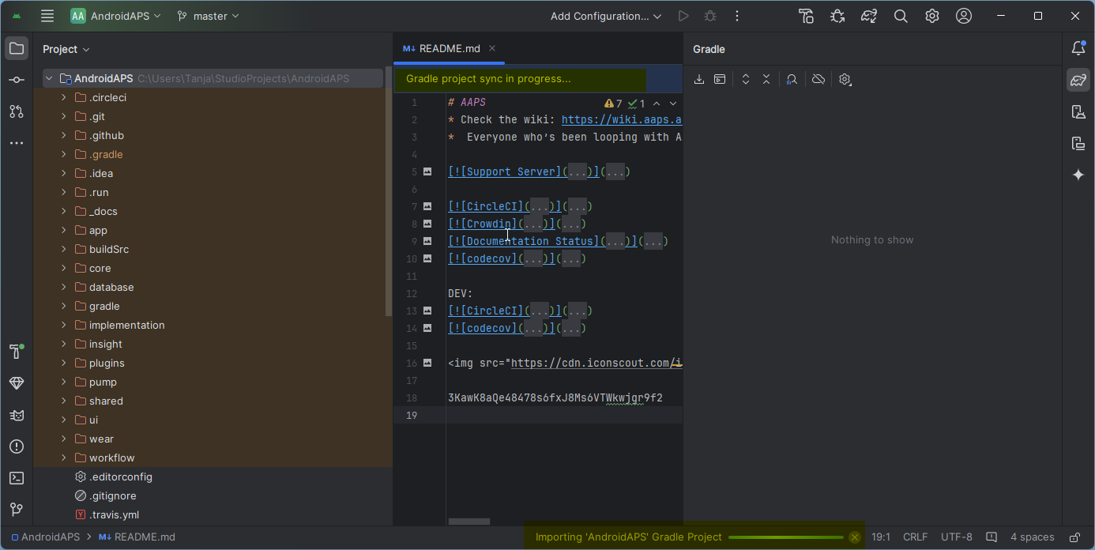The image size is (1095, 550).
Task: Toggle the Gradle elephant tool window
Action: (x=1078, y=80)
